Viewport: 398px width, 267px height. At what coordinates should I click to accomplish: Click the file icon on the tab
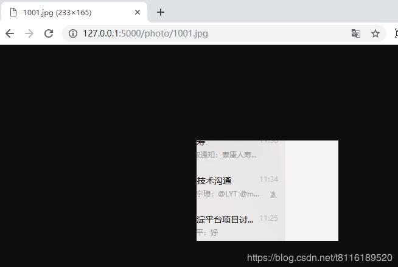pos(13,12)
